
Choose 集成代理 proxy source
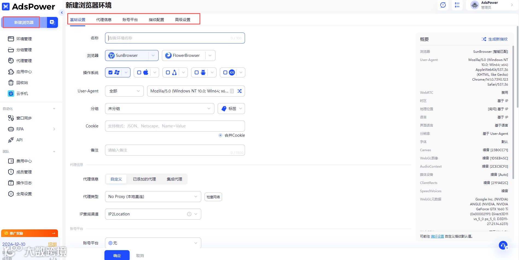click(174, 179)
